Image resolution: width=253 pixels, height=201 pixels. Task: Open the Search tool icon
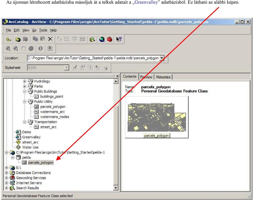coord(92,39)
